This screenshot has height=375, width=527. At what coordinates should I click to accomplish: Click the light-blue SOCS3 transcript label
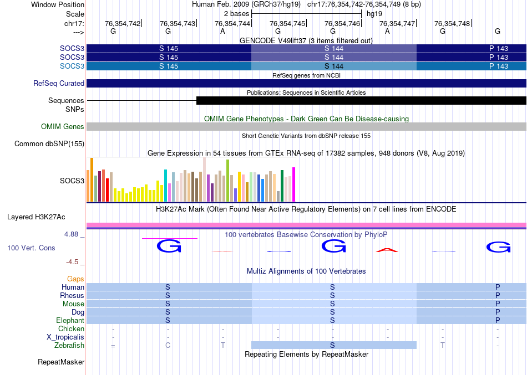coord(72,66)
